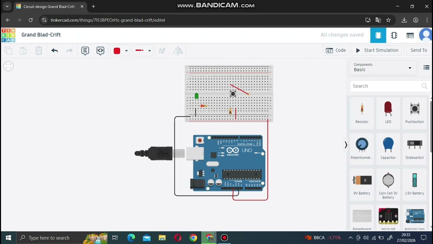Click the taskbar search box
The height and width of the screenshot is (244, 433).
(x=63, y=238)
